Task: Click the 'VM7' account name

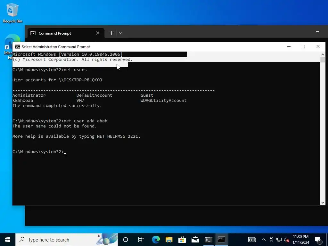Action: pyautogui.click(x=80, y=100)
